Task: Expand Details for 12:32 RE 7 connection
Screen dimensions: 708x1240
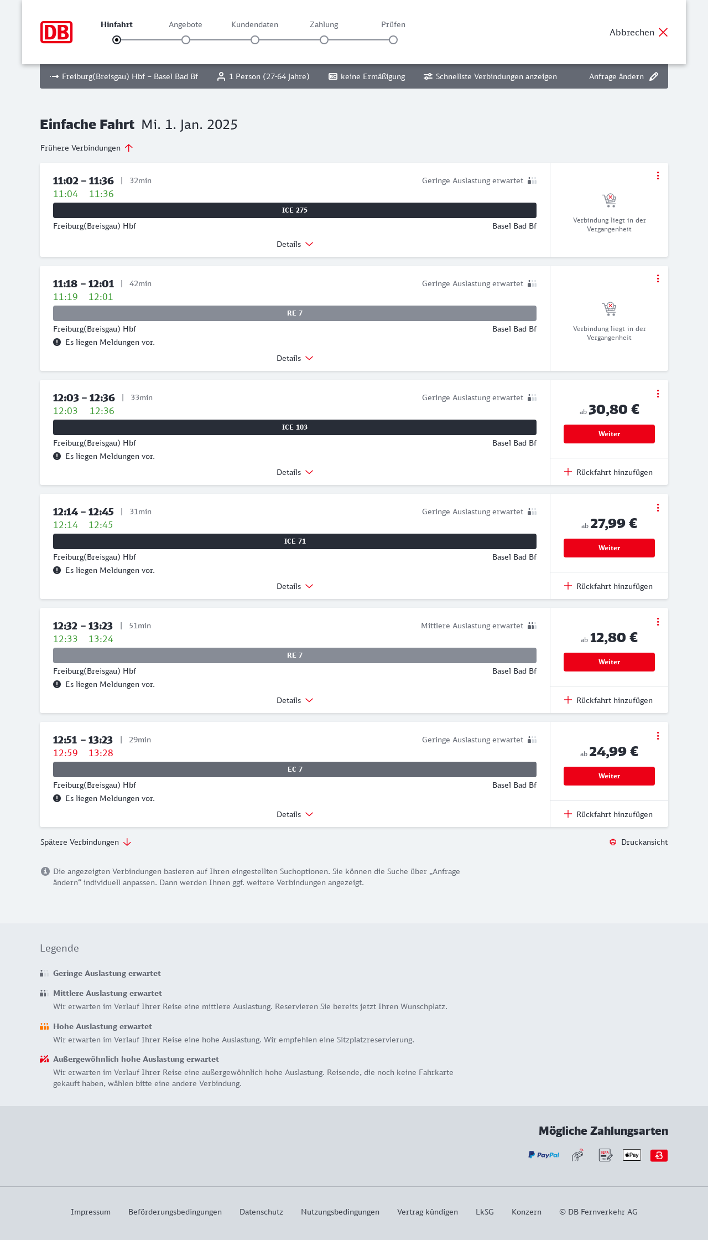Action: pos(295,700)
